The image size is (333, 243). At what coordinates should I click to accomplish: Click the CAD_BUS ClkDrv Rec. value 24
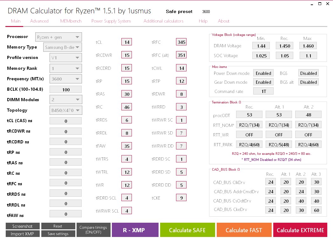coord(271,182)
